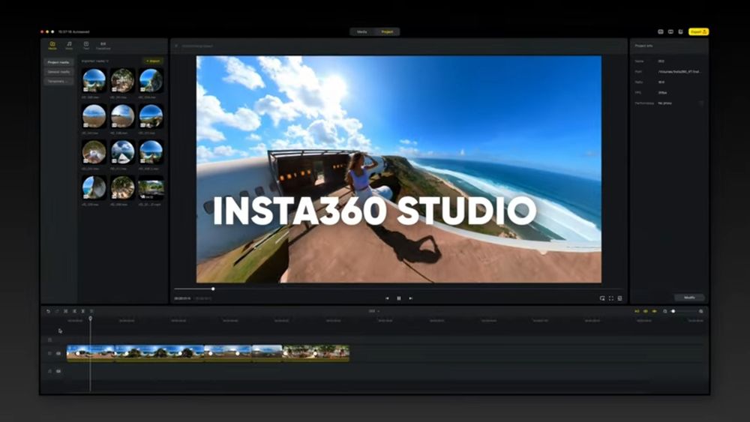This screenshot has height=422, width=750.
Task: Switch to the Project tab at top center
Action: click(x=387, y=32)
